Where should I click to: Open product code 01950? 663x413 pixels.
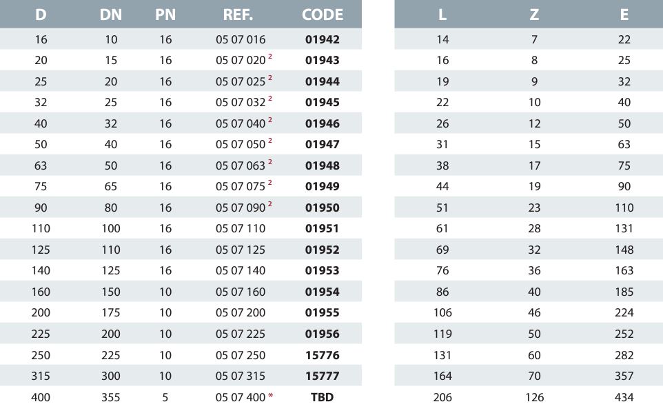tap(323, 208)
